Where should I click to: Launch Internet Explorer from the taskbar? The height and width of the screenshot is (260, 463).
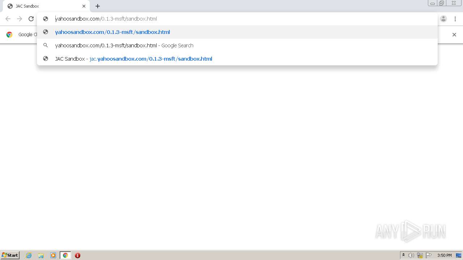coord(29,255)
